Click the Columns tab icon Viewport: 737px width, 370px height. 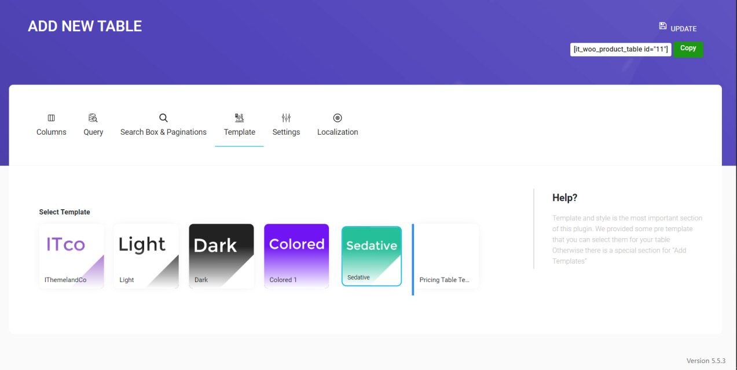coord(52,118)
